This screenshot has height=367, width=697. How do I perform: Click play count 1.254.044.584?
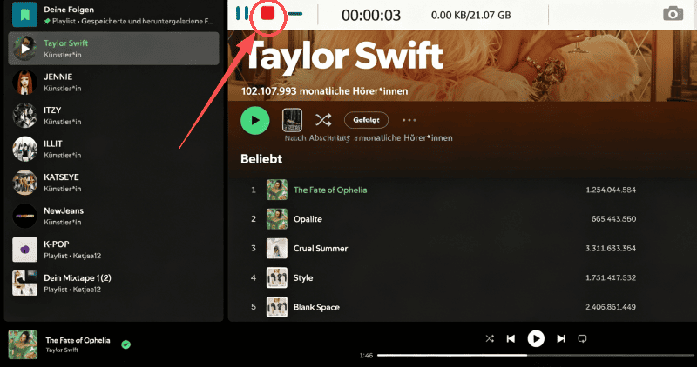(x=611, y=190)
